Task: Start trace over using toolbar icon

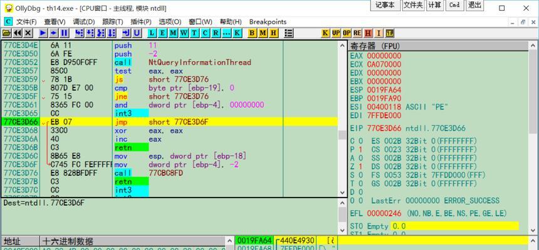Action: (112, 33)
